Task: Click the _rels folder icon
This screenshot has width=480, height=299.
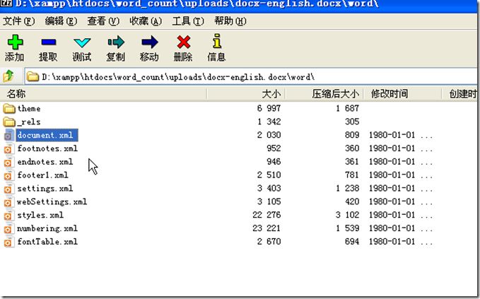Action: tap(9, 122)
